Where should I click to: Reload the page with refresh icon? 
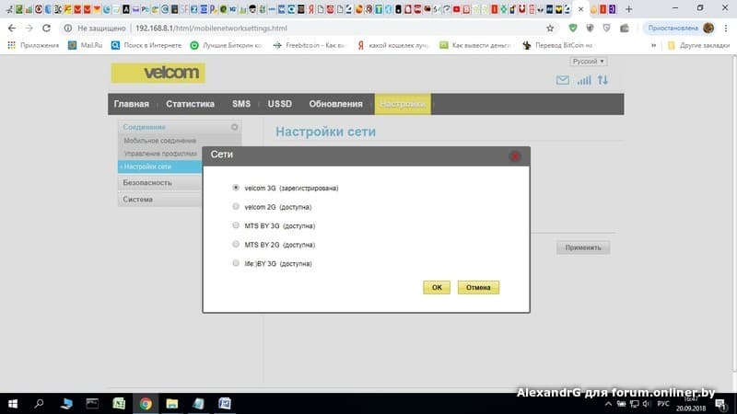[x=46, y=29]
